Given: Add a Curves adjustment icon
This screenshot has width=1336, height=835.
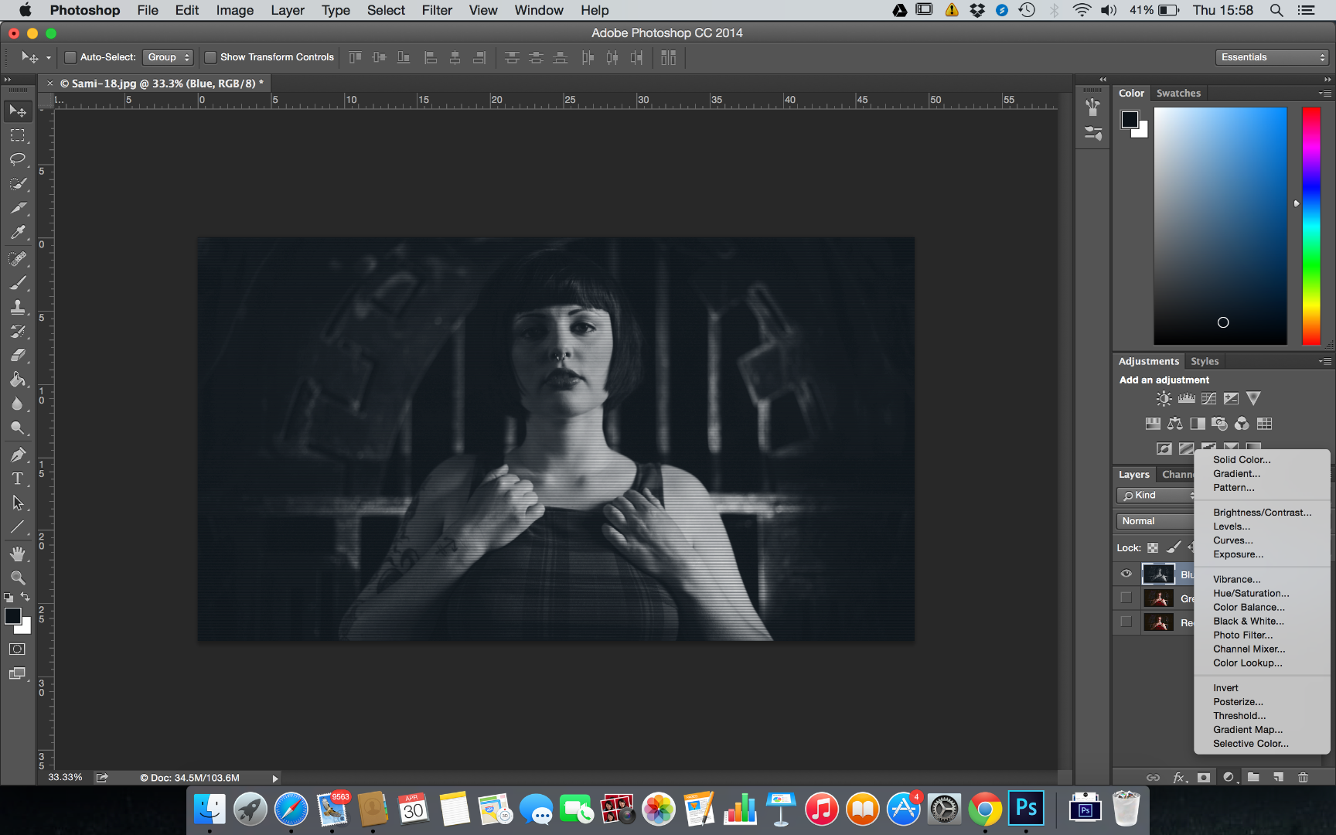Looking at the screenshot, I should 1208,399.
